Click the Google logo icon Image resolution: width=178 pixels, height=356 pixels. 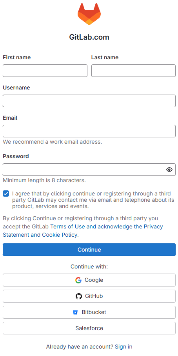pyautogui.click(x=78, y=280)
